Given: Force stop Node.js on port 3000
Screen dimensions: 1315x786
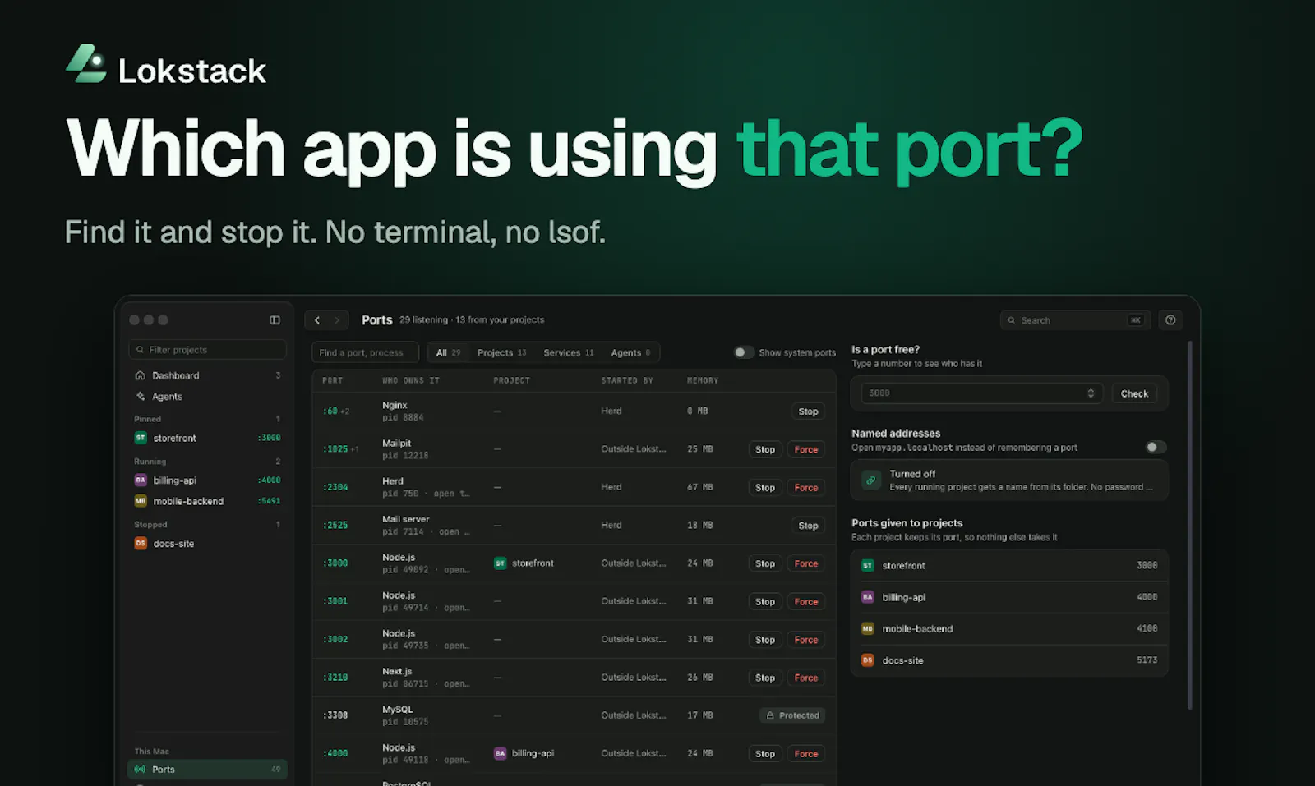Looking at the screenshot, I should [x=806, y=563].
